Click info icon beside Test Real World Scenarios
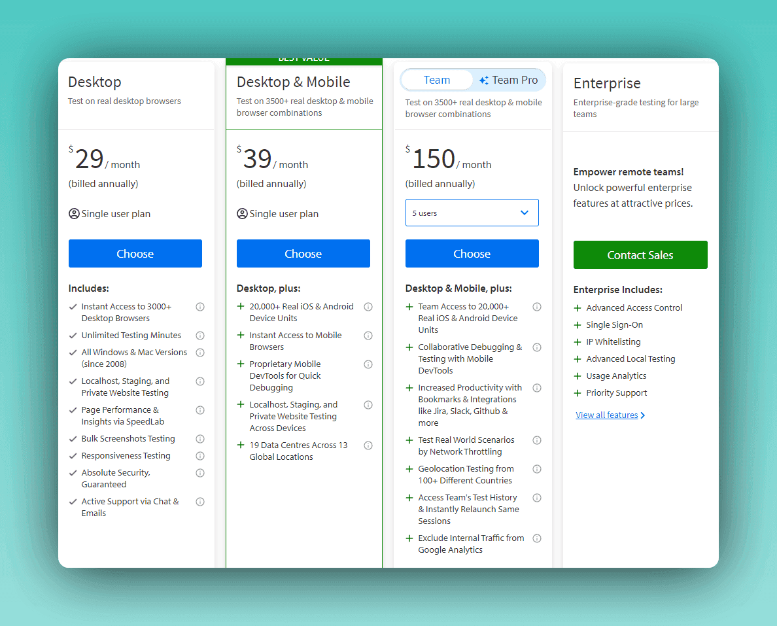Viewport: 777px width, 626px height. tap(537, 440)
